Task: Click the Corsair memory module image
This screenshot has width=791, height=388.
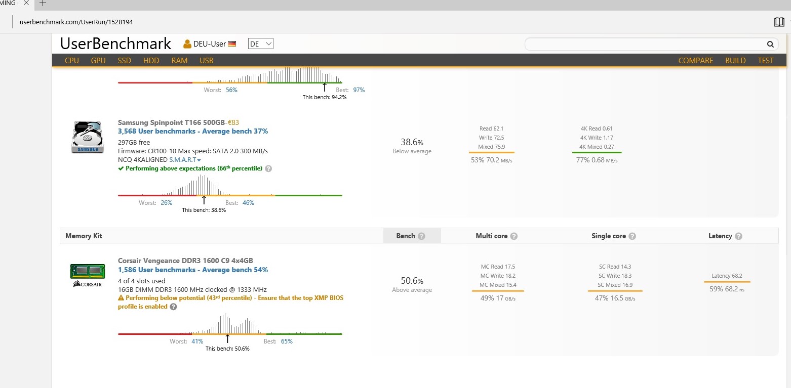Action: (x=88, y=275)
